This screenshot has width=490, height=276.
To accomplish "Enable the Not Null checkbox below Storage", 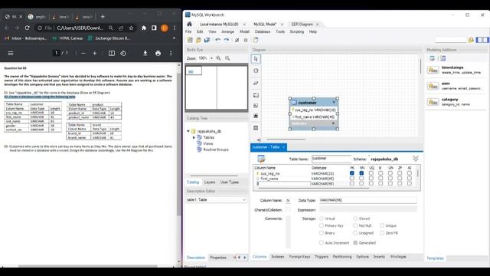I will tap(355, 225).
